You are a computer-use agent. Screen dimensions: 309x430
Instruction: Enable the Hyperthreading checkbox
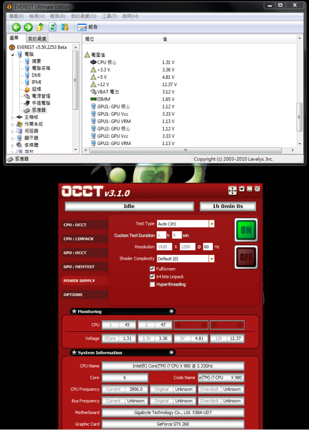coord(152,284)
